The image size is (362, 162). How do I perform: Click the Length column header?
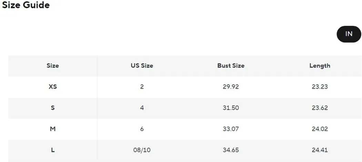pos(320,66)
